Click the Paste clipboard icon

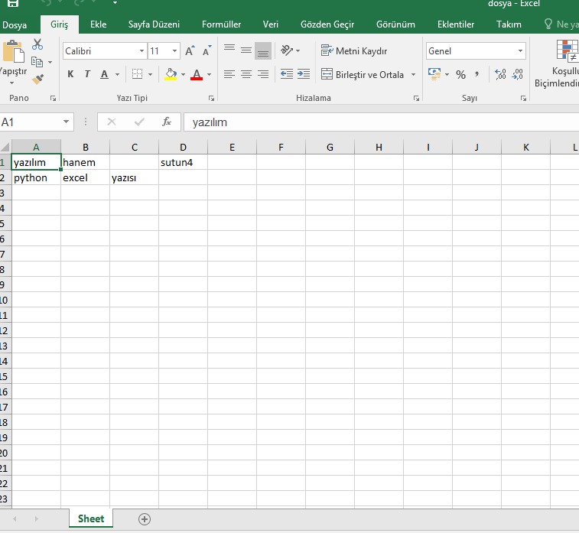click(x=14, y=51)
